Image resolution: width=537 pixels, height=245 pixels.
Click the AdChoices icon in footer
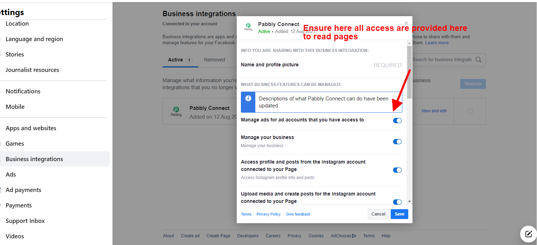click(354, 236)
